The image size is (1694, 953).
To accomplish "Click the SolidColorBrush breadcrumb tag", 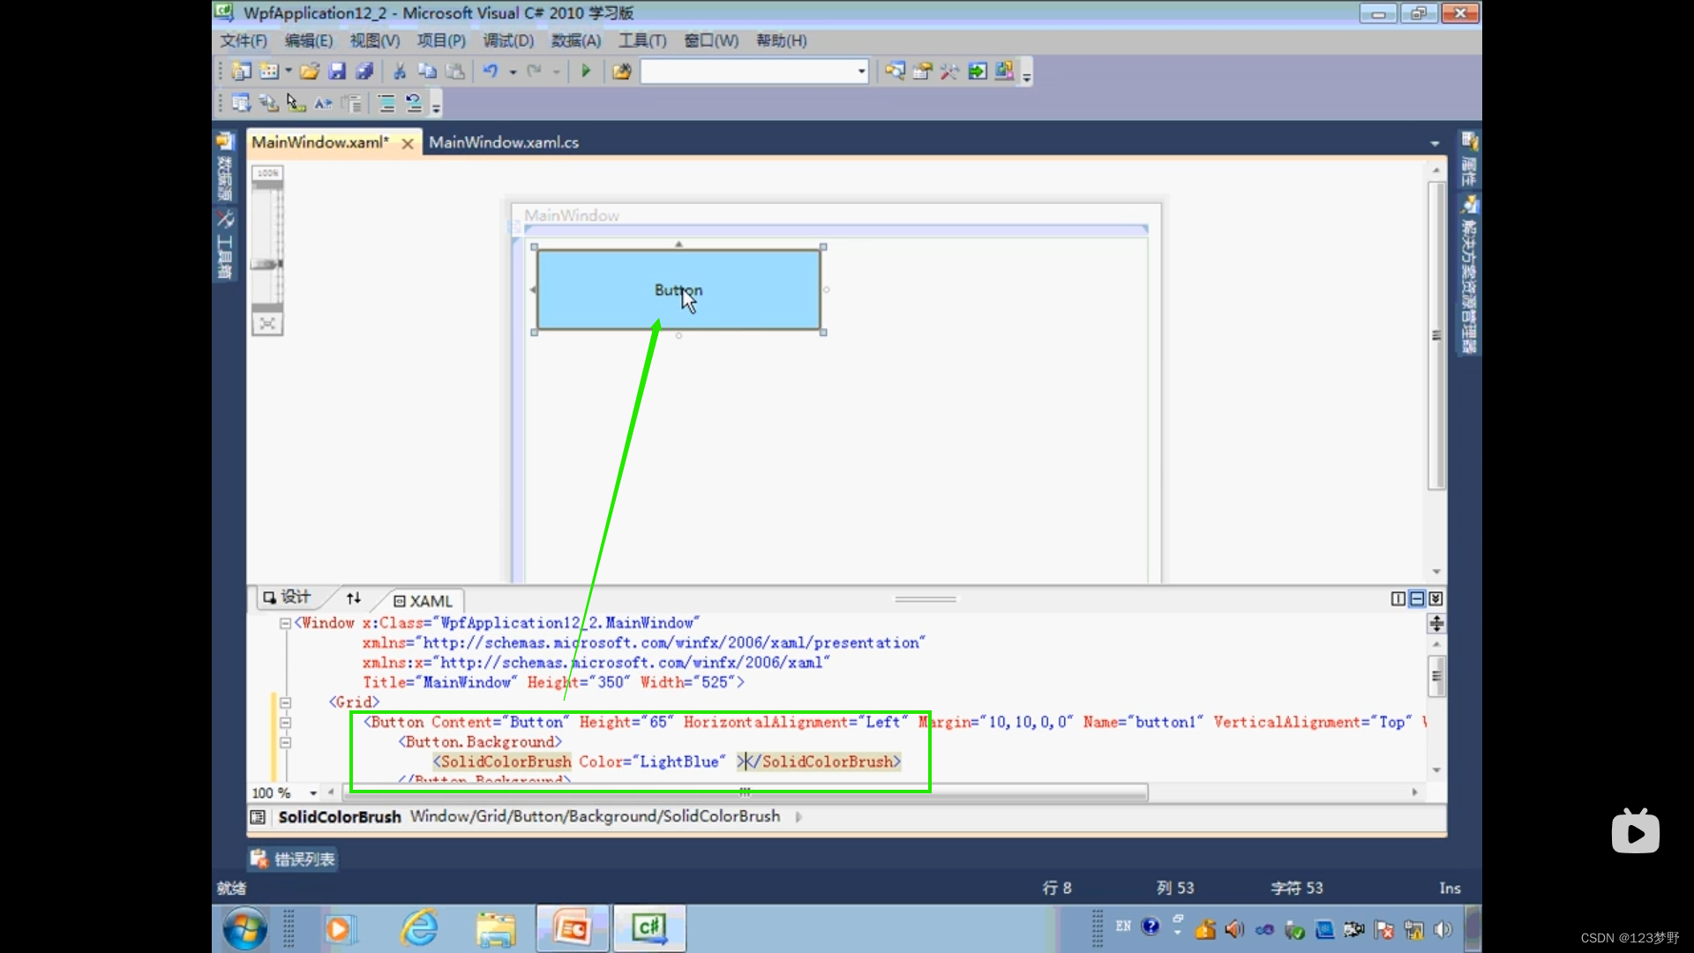I will pyautogui.click(x=340, y=817).
